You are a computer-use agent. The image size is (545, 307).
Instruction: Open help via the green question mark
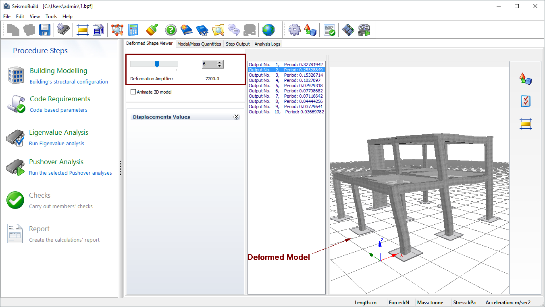(171, 30)
